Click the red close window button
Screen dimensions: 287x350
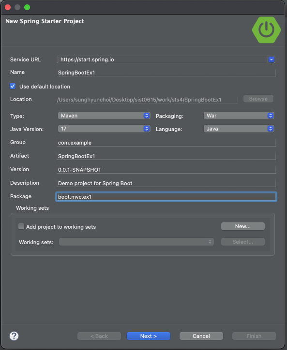8,7
